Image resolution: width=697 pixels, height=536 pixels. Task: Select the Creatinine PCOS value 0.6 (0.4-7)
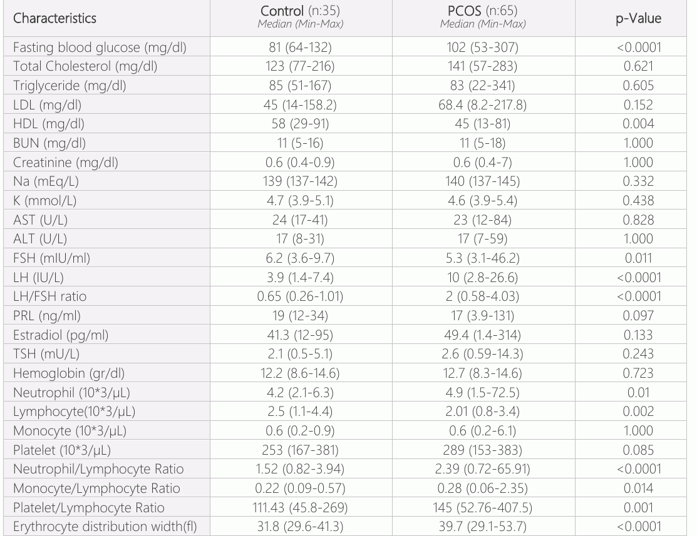point(483,162)
